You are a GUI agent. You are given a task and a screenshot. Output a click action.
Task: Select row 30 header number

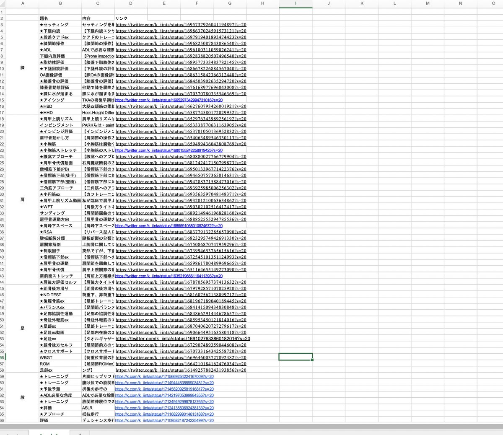click(x=2, y=194)
